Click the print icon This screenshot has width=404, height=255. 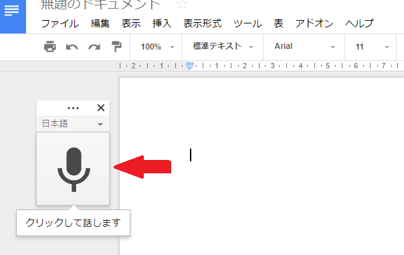(49, 47)
